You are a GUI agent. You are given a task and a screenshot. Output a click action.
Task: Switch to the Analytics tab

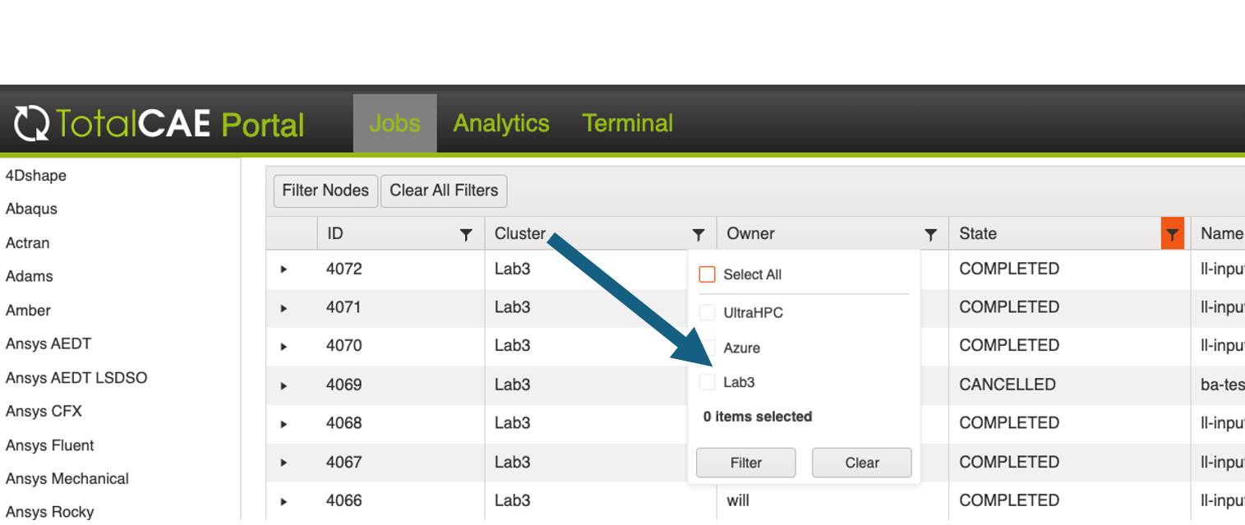click(x=500, y=122)
